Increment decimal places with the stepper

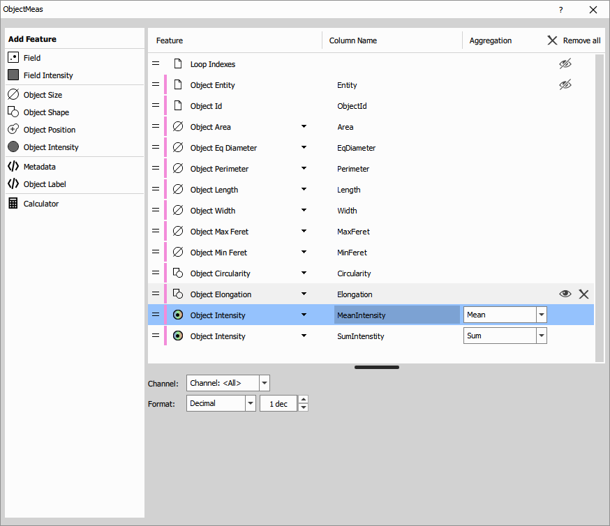[x=303, y=400]
